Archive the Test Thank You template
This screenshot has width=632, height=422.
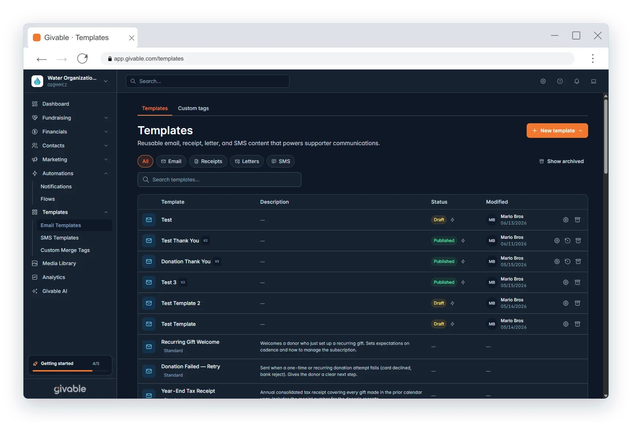(578, 241)
